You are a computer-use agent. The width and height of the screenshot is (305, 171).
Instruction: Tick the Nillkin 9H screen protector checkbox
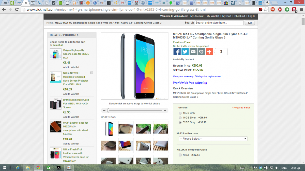click(x=92, y=73)
